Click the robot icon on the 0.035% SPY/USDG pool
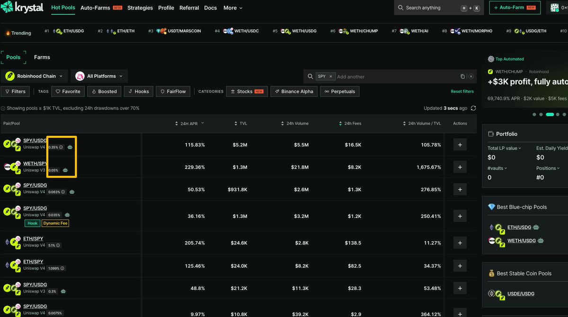 [x=67, y=215]
